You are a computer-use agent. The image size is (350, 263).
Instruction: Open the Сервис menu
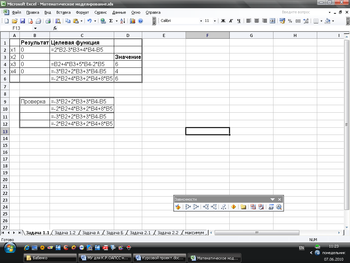[x=100, y=12]
